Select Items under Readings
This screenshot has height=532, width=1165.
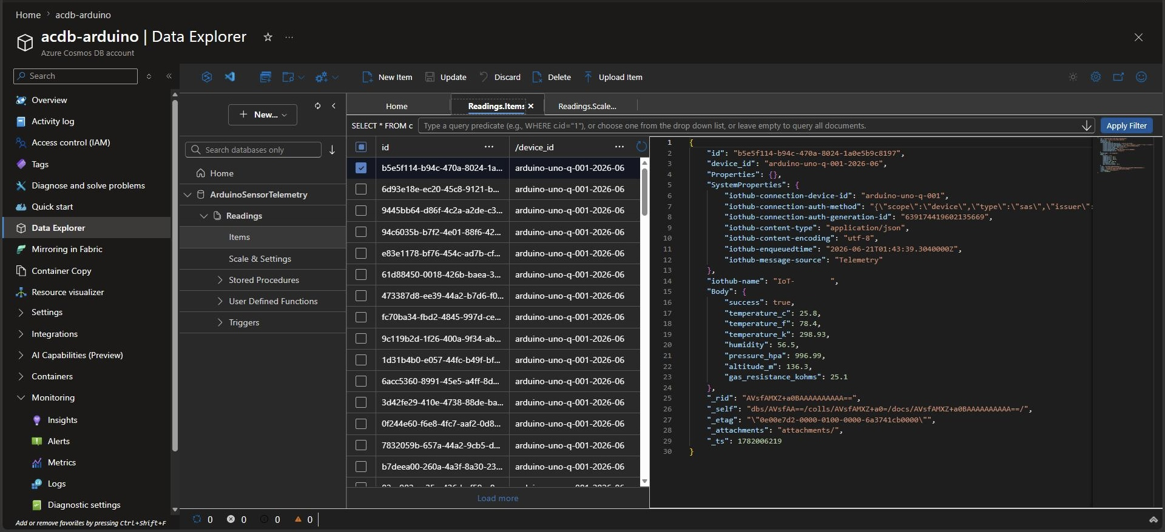tap(239, 237)
